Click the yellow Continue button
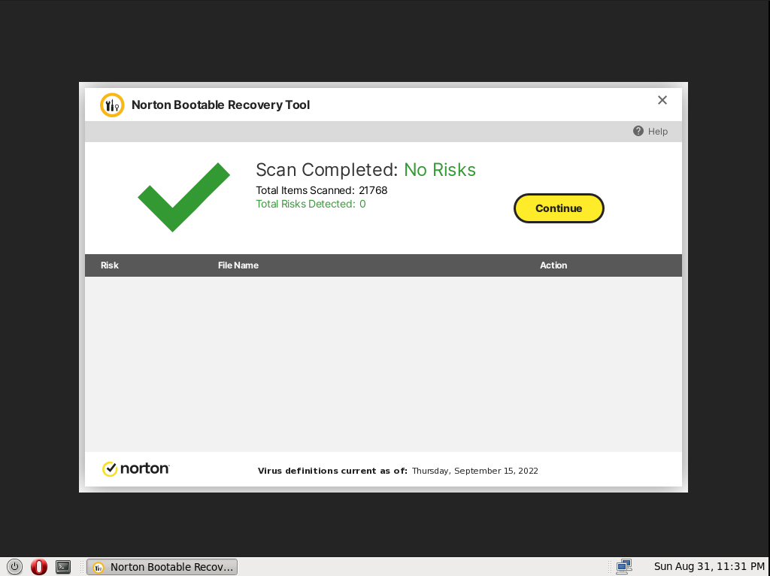This screenshot has height=576, width=770. (x=559, y=208)
